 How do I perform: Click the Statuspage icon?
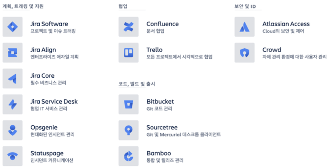[x=13, y=156]
